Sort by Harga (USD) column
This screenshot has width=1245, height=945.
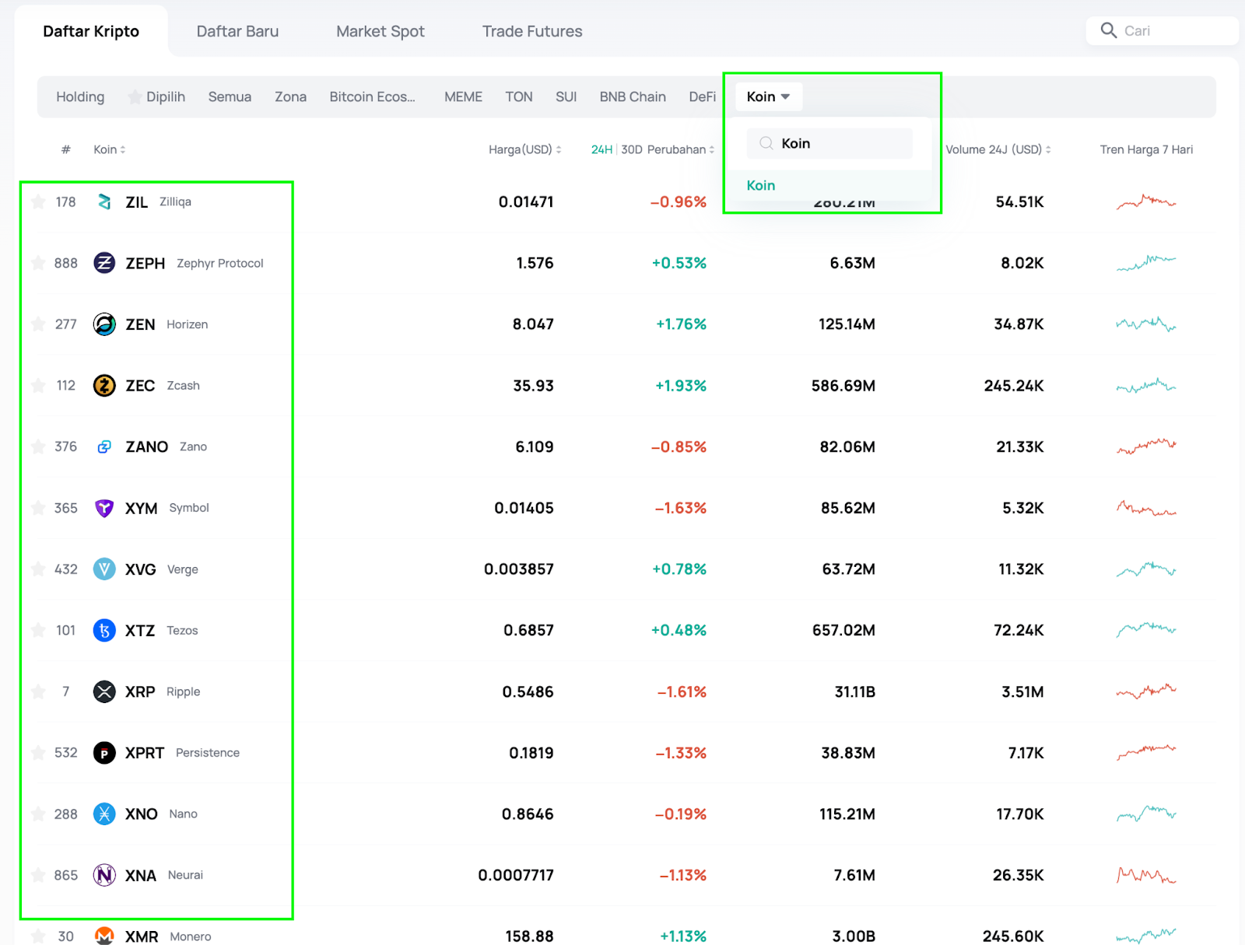(x=525, y=149)
